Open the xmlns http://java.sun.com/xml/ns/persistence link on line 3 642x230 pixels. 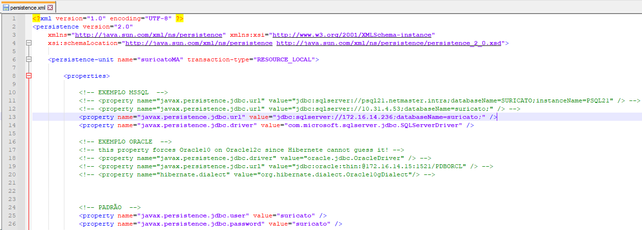coord(149,35)
